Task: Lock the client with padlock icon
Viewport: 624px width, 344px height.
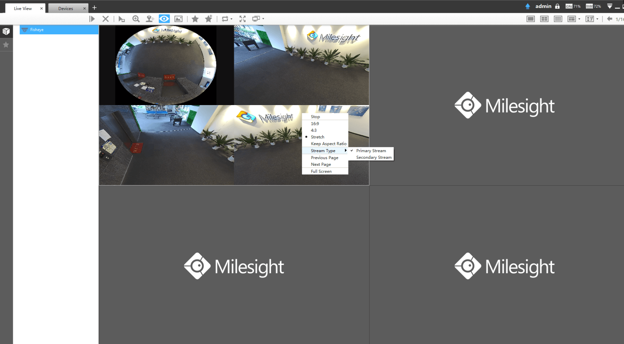Action: [x=557, y=6]
